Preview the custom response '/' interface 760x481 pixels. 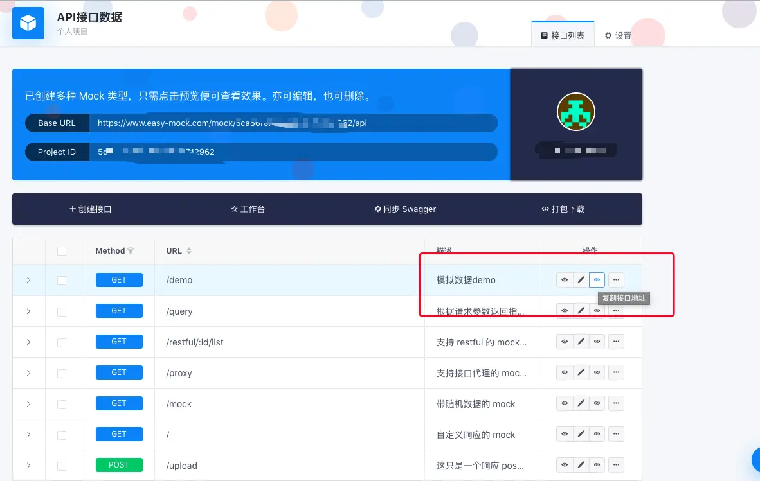pos(564,434)
